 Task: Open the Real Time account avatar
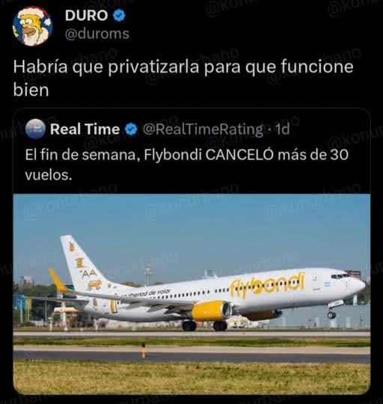click(x=35, y=129)
